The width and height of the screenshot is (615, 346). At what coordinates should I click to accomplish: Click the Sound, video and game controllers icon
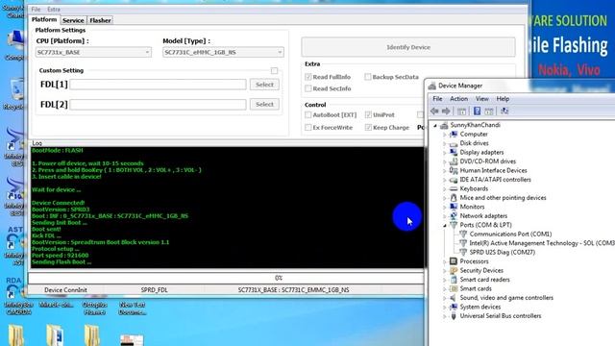[x=454, y=298]
